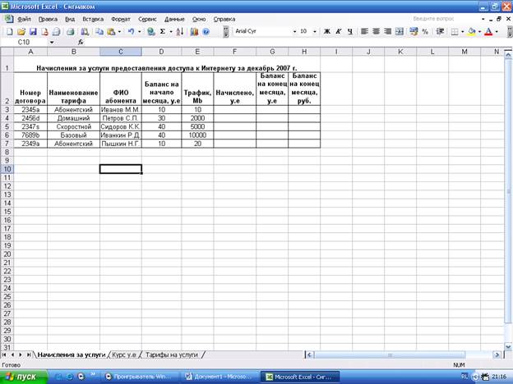Click the RU language indicator in tray
Screen dimensions: 513x384
464,377
